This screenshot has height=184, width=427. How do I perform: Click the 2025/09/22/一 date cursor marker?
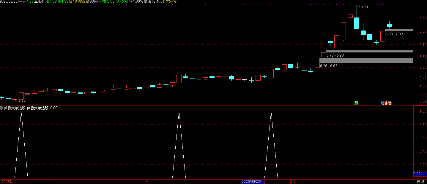coord(253,182)
